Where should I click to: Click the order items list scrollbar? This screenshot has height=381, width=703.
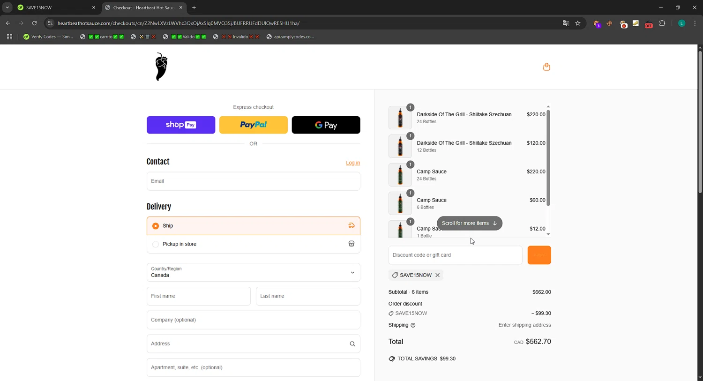pyautogui.click(x=548, y=158)
